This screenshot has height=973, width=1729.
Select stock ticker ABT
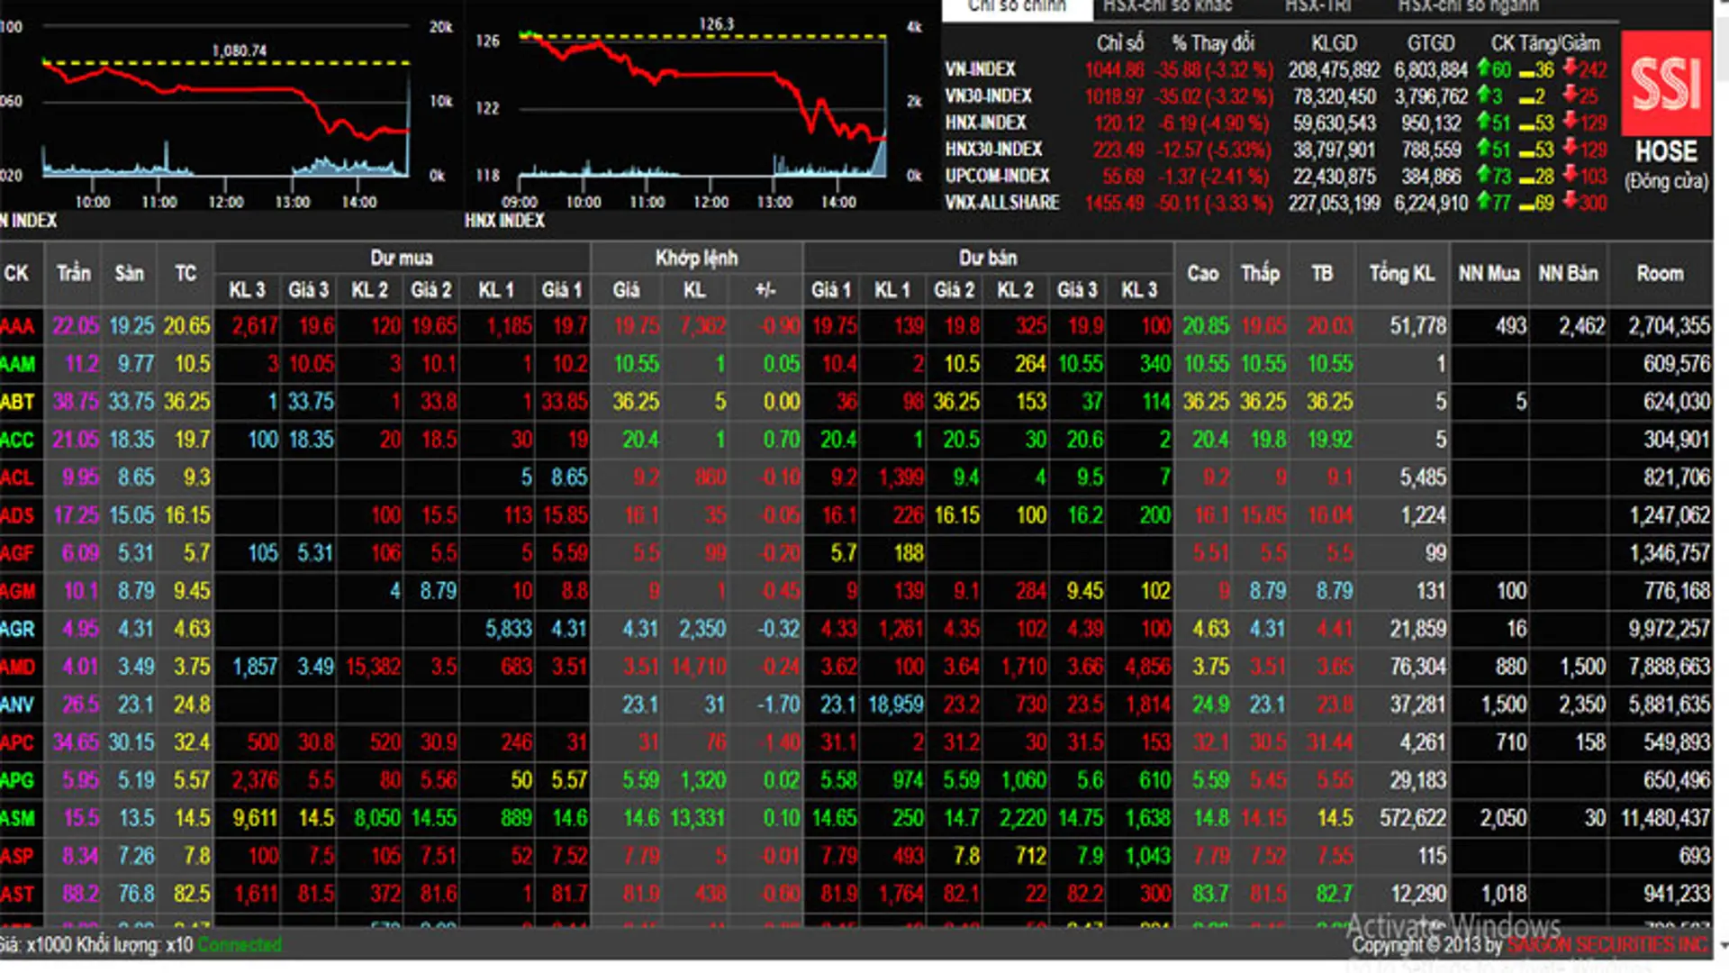tap(17, 402)
